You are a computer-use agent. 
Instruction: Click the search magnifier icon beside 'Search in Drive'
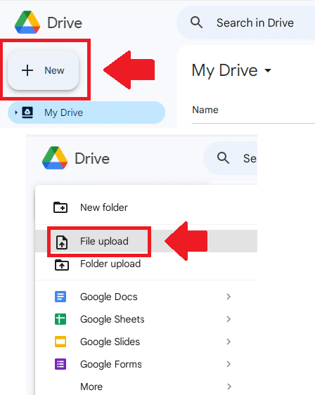click(x=196, y=22)
